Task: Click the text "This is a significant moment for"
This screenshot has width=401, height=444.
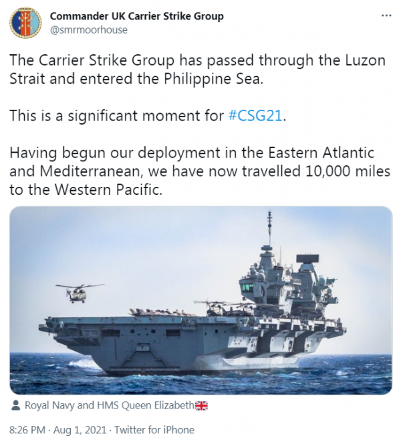Action: click(116, 116)
